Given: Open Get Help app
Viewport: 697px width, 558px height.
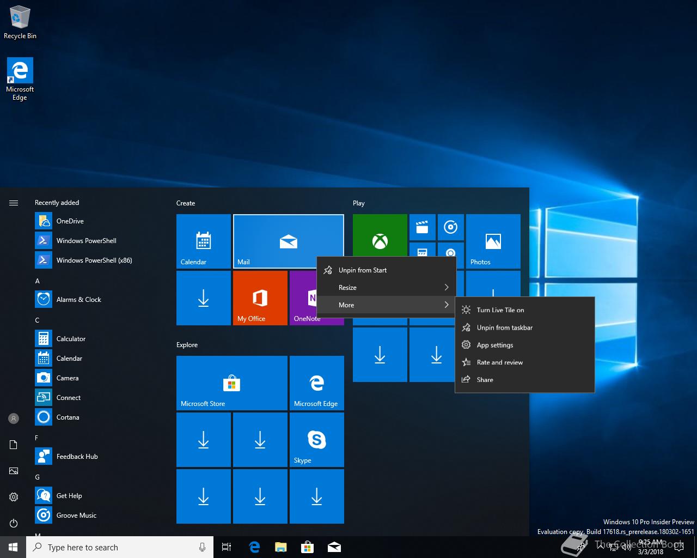Looking at the screenshot, I should [x=87, y=495].
